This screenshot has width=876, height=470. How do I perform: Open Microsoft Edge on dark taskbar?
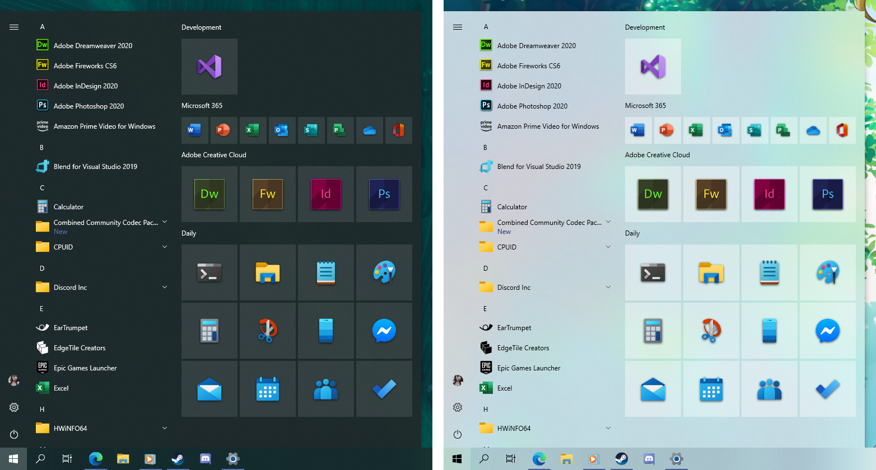[96, 459]
